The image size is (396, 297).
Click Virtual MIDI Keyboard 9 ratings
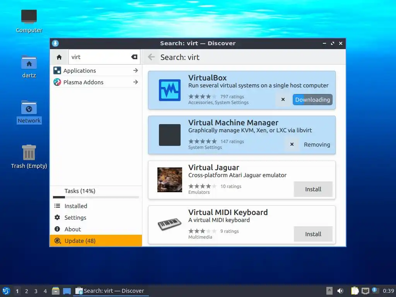229,231
